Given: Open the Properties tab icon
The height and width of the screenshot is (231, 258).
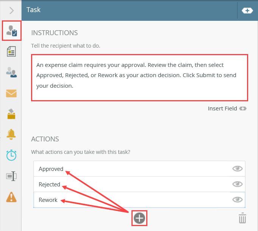Looking at the screenshot, I should (11, 175).
